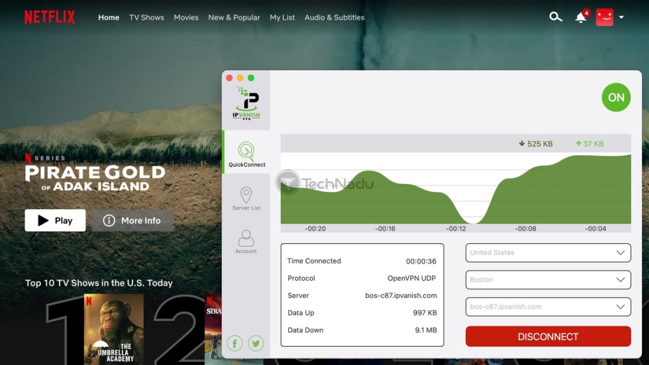This screenshot has width=649, height=365.
Task: Open Account section in IPVanish
Action: click(246, 241)
